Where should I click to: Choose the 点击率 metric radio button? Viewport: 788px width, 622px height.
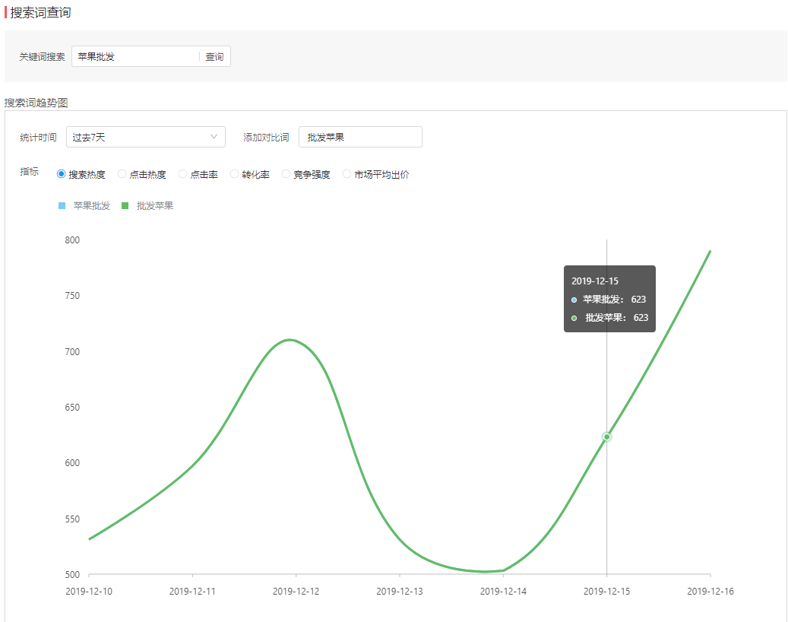tap(182, 174)
